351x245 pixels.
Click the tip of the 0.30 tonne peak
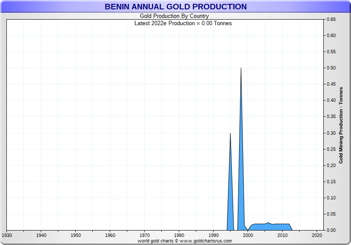(230, 134)
